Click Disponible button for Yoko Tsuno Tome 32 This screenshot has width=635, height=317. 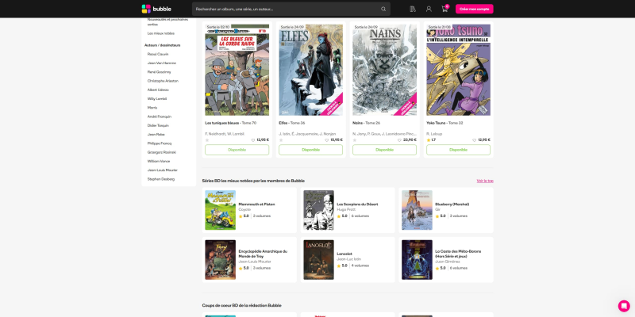pos(458,150)
